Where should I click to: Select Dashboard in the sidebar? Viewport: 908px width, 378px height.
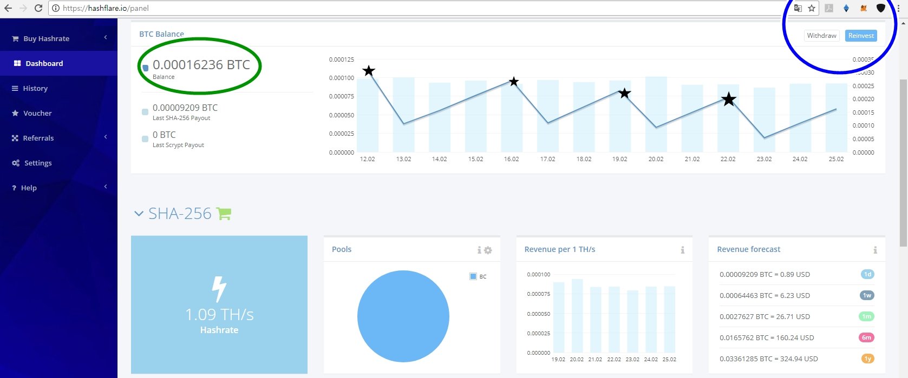58,63
